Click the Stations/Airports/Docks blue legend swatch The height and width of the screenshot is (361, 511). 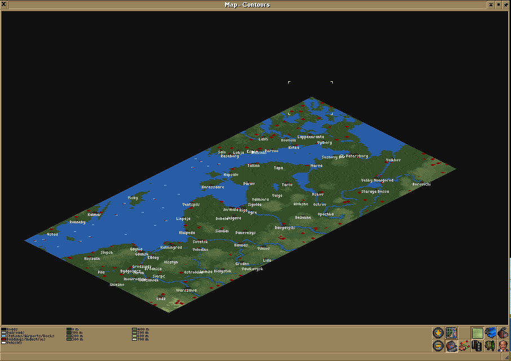pos(3,336)
